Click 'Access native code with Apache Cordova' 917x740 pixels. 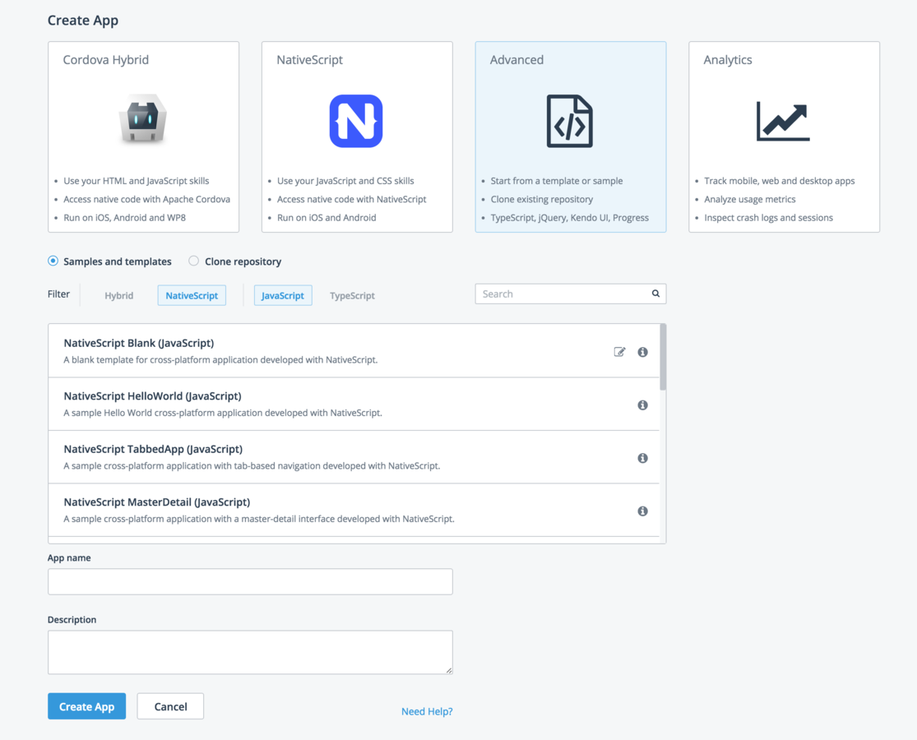click(146, 199)
